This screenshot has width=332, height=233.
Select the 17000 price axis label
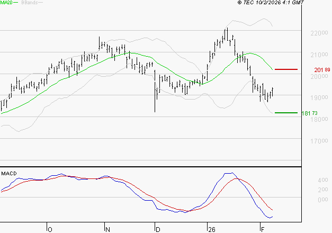click(319, 141)
